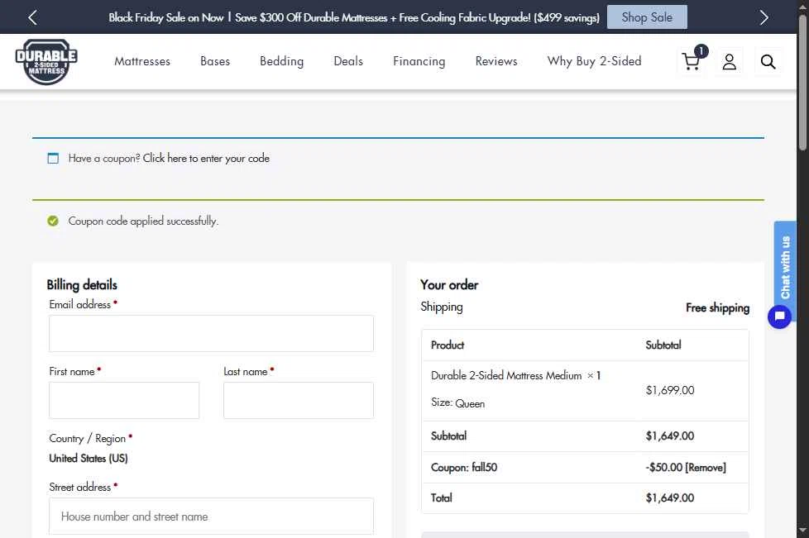The width and height of the screenshot is (809, 538).
Task: Click the 'Size: Queen' text
Action: coord(457,403)
